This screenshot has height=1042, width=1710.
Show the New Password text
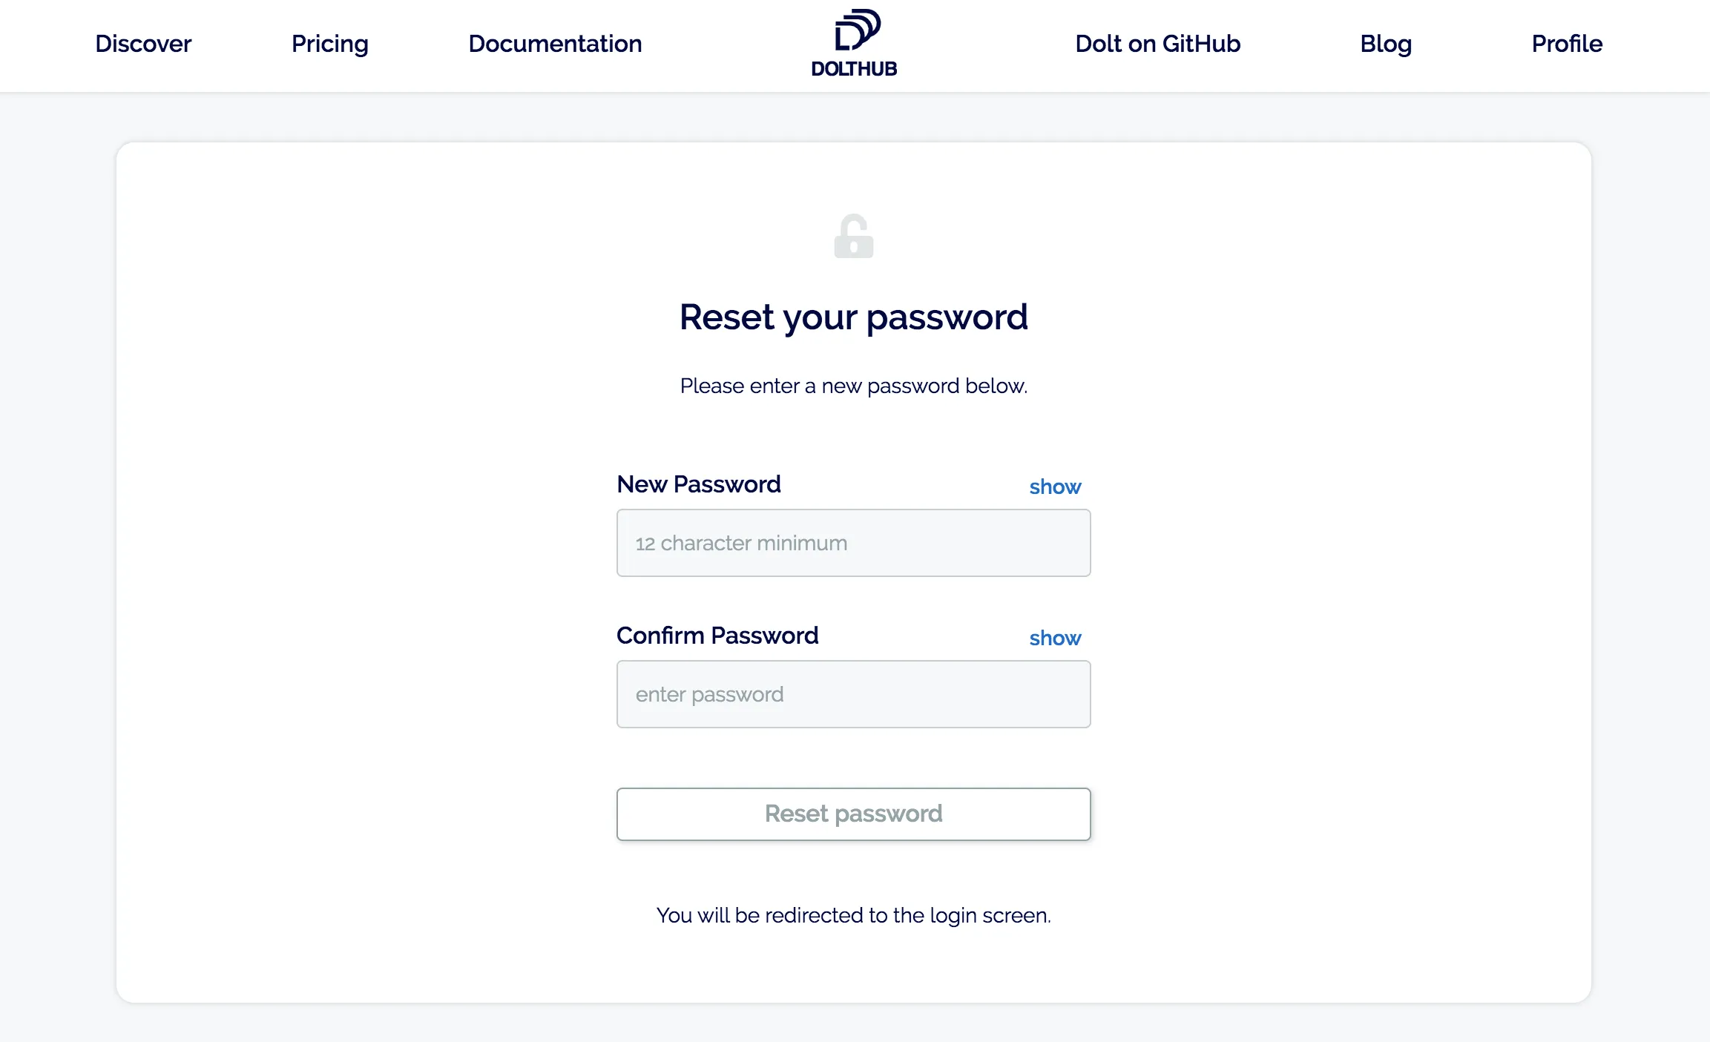[x=1056, y=487]
